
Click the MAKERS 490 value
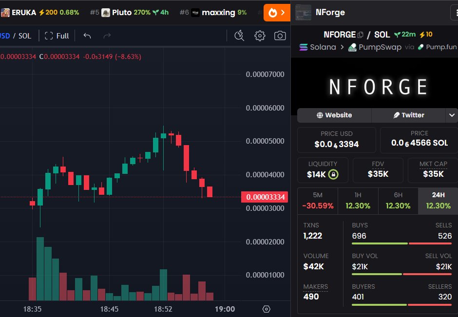pyautogui.click(x=311, y=297)
